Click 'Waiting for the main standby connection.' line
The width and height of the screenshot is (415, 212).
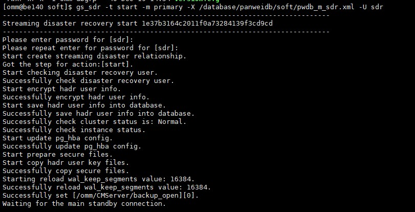tap(84, 204)
